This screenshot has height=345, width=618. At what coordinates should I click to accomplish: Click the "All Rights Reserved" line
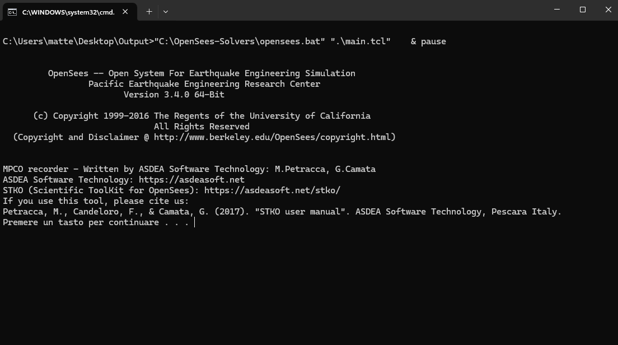coord(202,127)
